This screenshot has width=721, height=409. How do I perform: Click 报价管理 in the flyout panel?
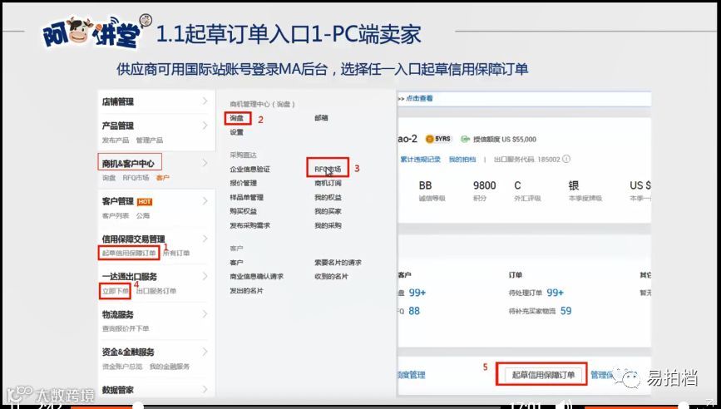tap(244, 183)
